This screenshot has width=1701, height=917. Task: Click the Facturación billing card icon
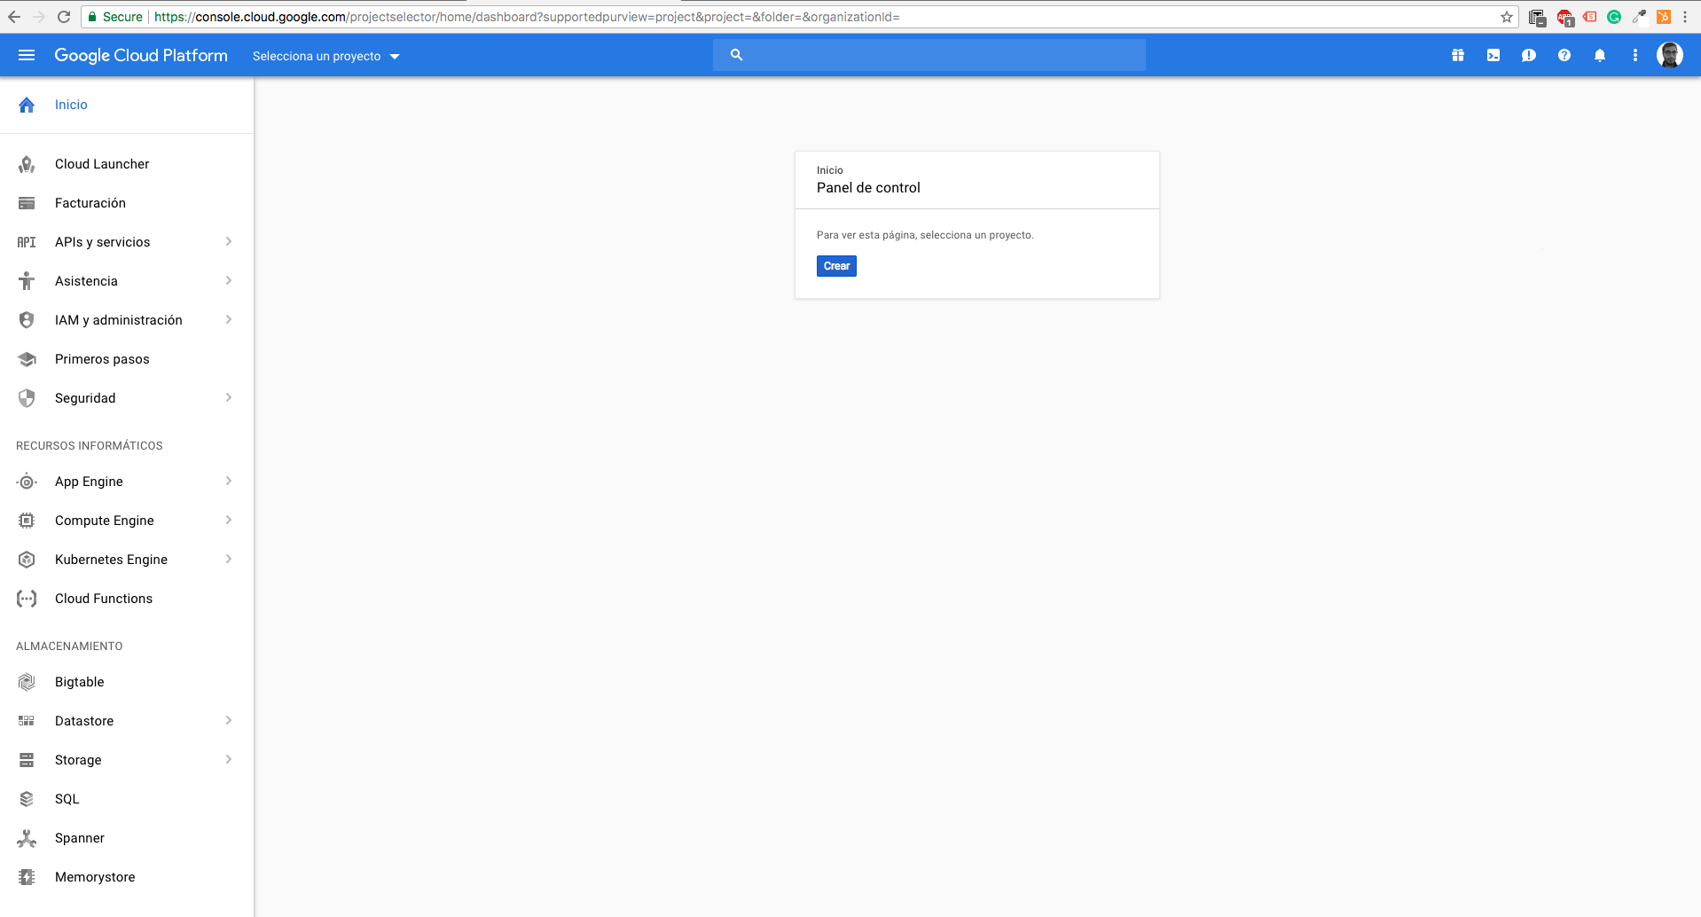(27, 203)
